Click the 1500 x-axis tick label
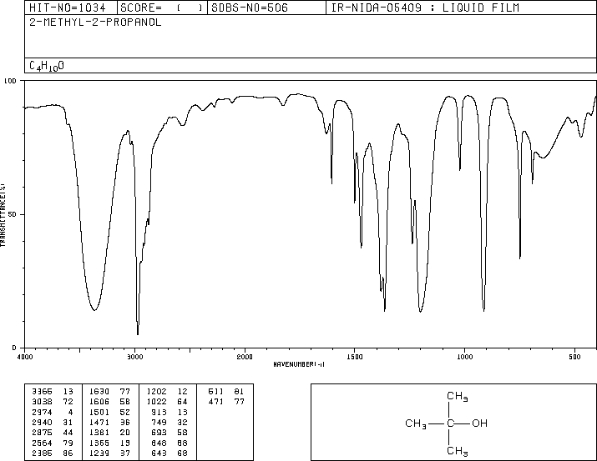 pyautogui.click(x=355, y=357)
